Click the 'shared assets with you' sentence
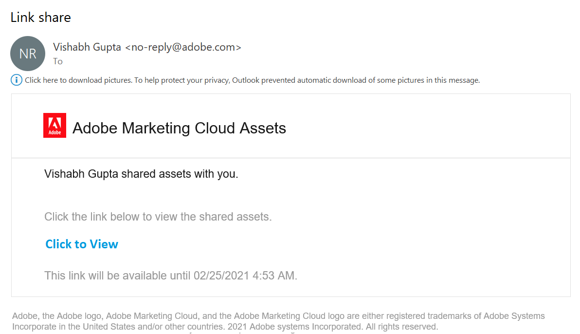 click(x=141, y=174)
